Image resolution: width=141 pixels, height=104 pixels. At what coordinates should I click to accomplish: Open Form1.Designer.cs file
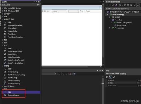pos(124,22)
